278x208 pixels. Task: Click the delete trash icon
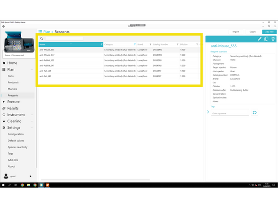click(x=273, y=39)
